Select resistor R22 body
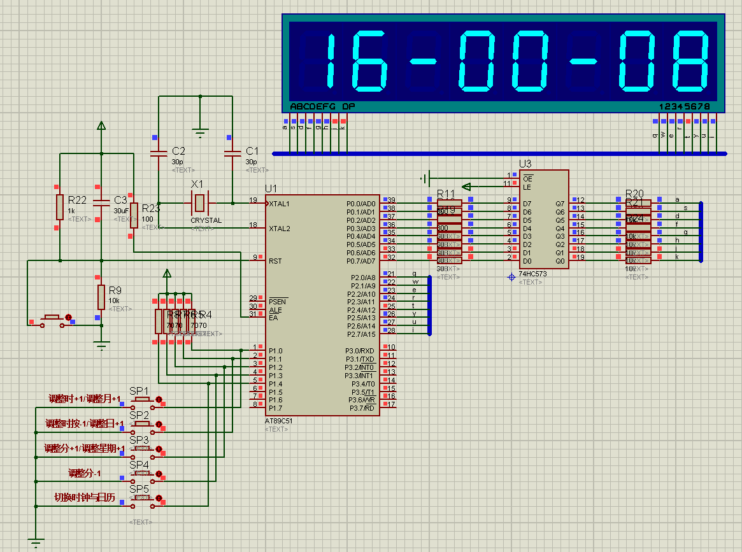742x552 pixels. point(60,207)
